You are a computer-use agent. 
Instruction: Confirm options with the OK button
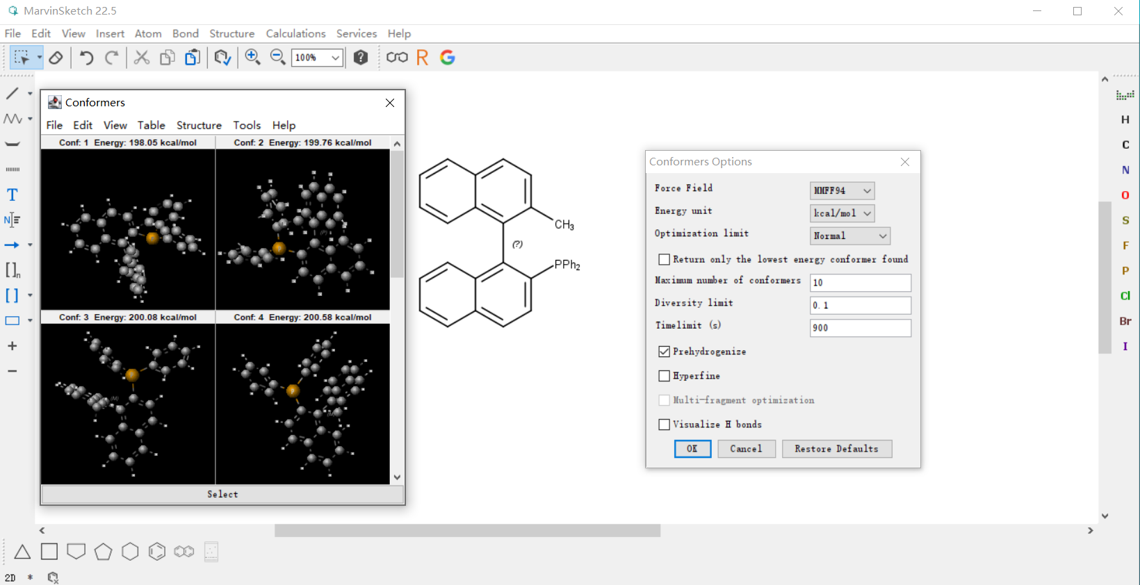(692, 449)
